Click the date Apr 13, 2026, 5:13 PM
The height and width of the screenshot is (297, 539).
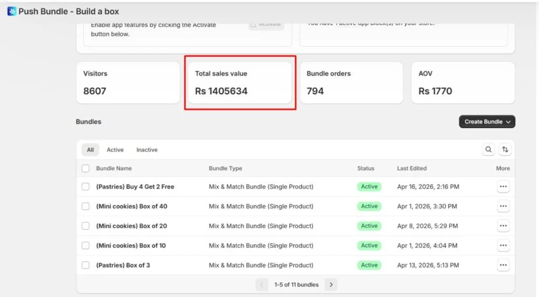pyautogui.click(x=428, y=265)
